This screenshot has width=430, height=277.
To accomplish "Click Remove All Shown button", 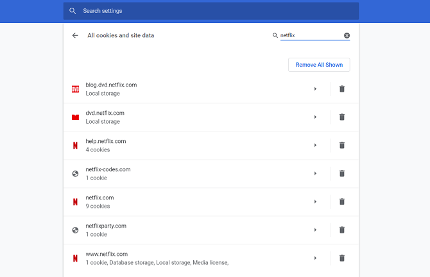I will 319,65.
